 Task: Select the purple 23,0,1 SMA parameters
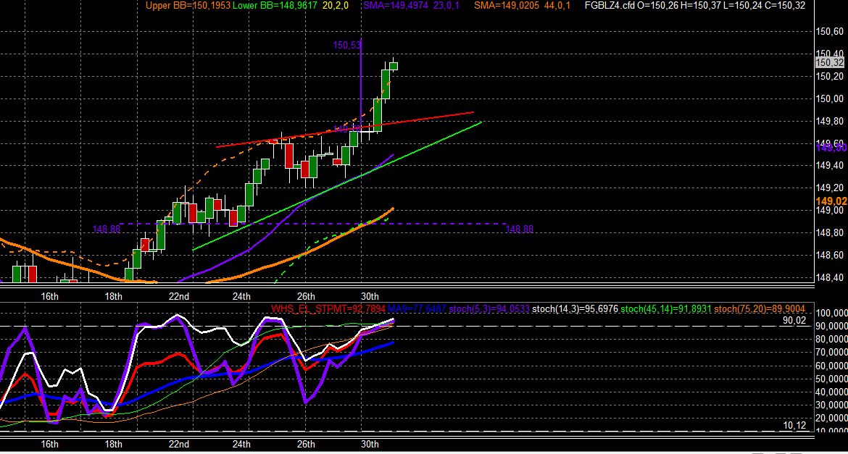point(446,5)
